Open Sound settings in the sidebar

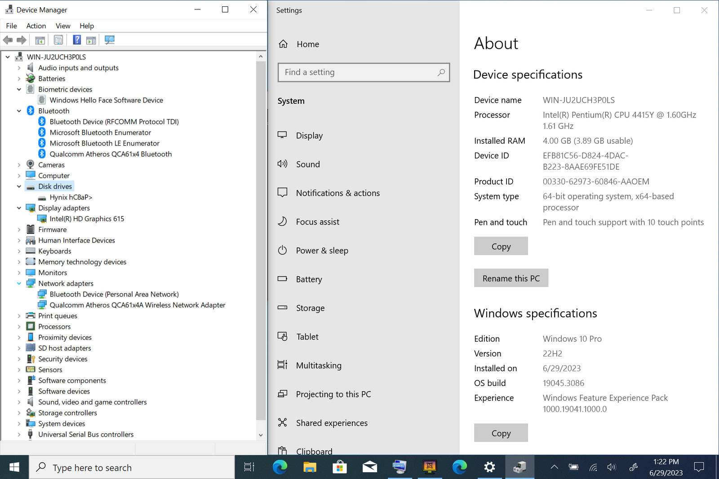point(308,164)
